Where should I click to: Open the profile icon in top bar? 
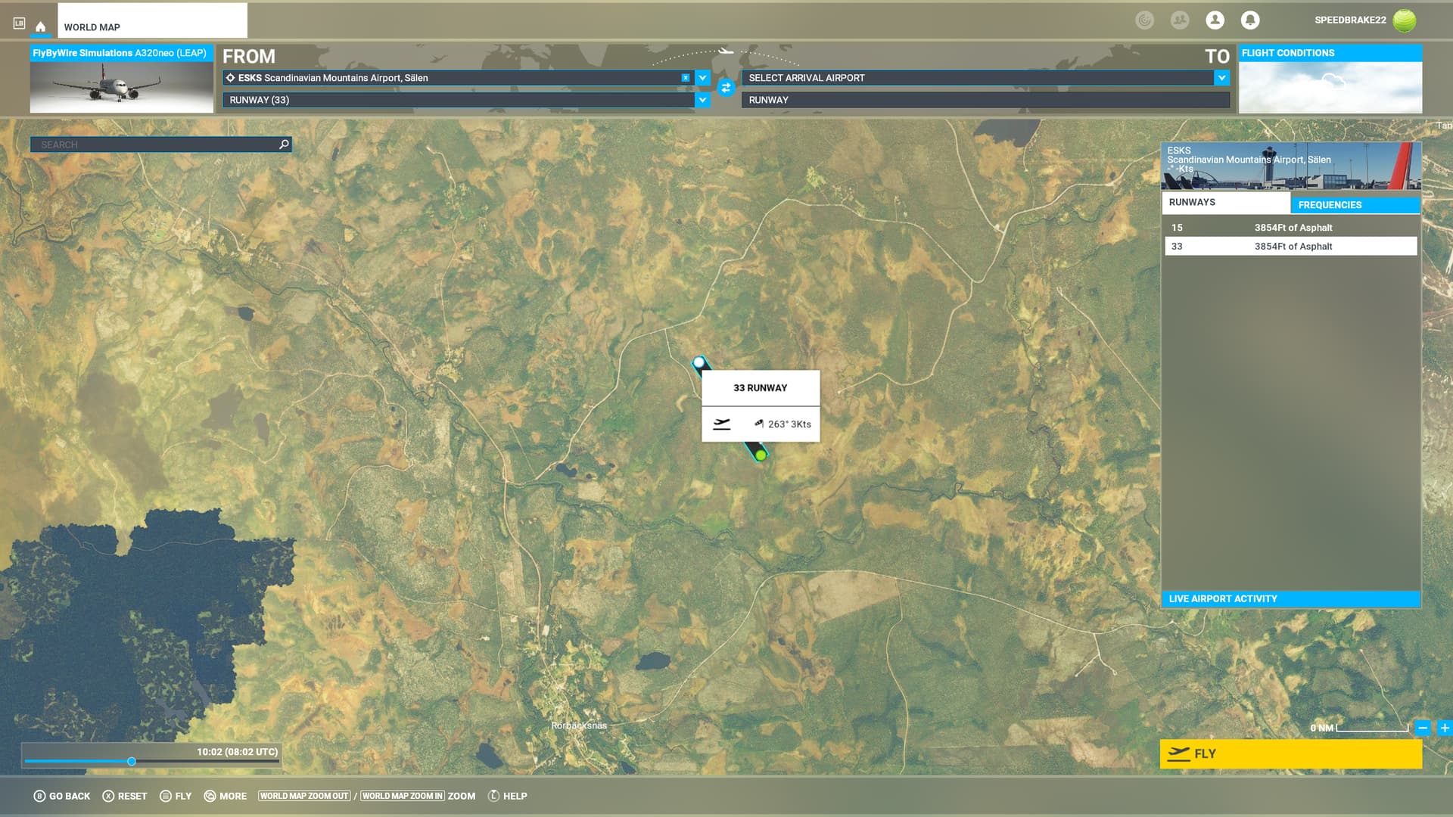1215,20
